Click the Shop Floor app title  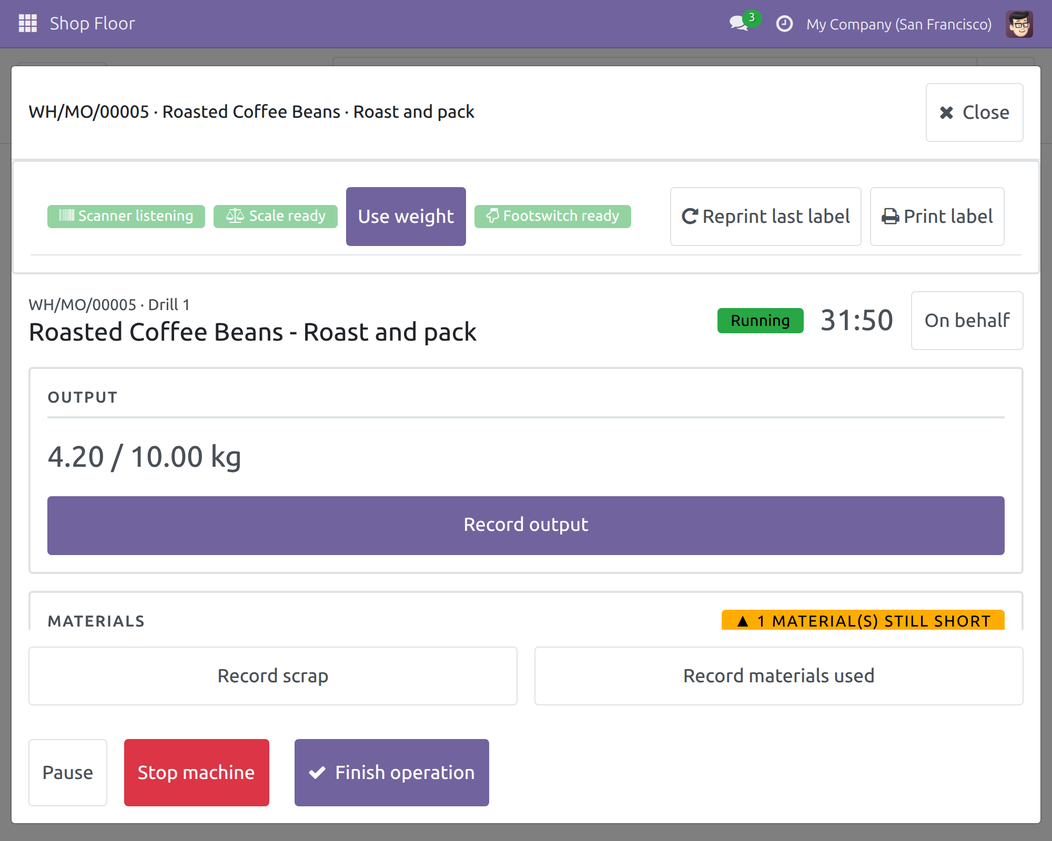pyautogui.click(x=92, y=24)
